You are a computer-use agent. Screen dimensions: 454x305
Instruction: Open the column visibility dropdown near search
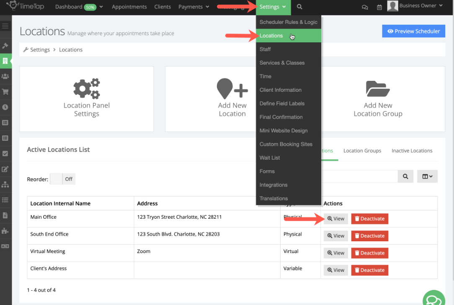(x=427, y=176)
